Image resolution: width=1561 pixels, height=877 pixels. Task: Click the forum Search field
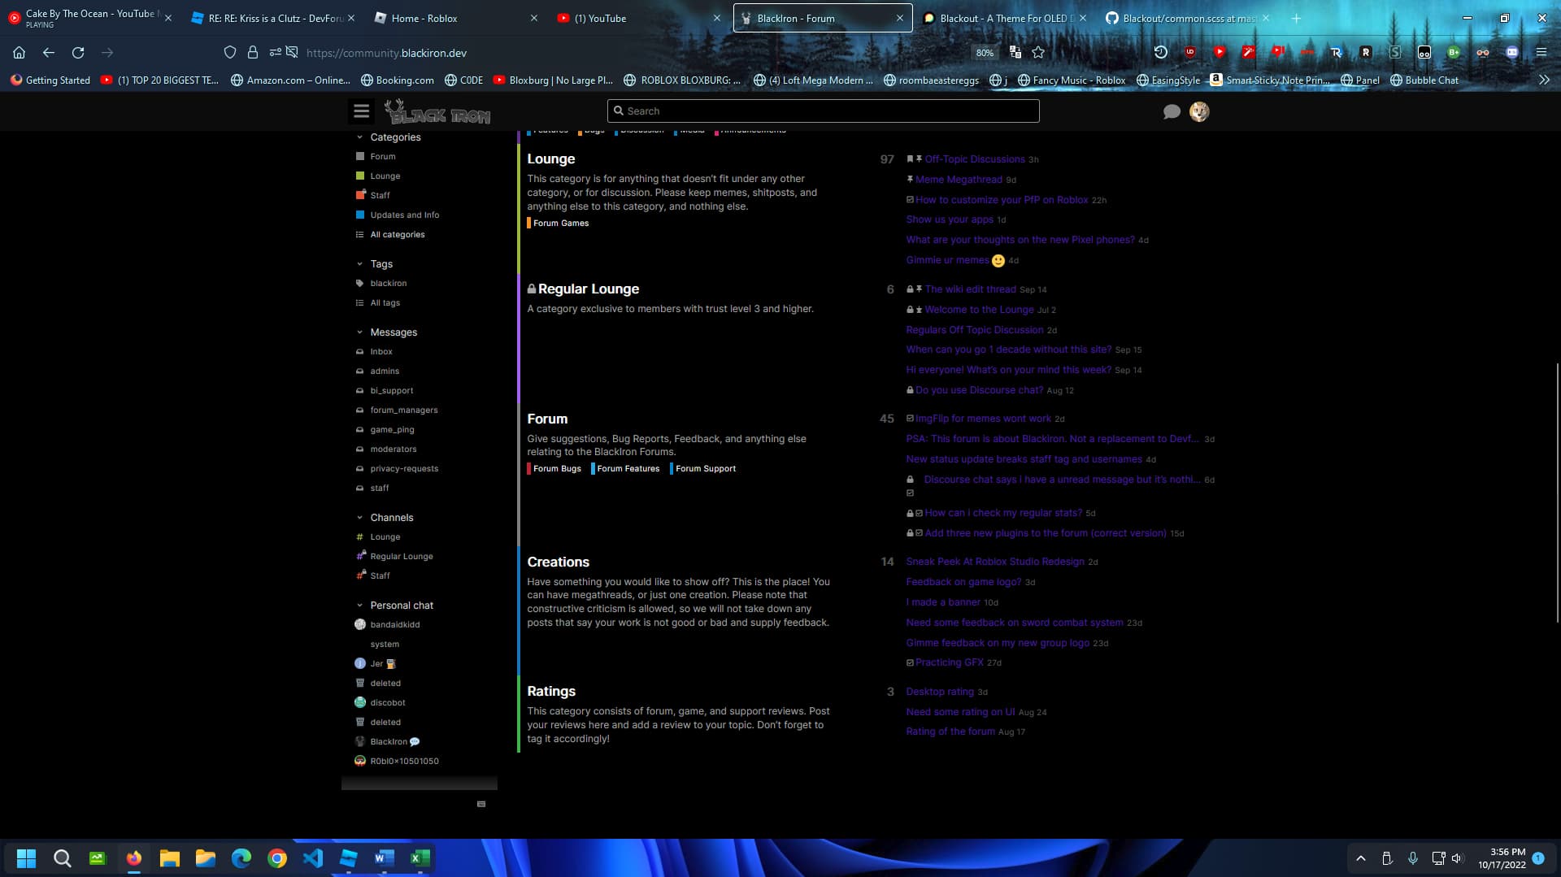[823, 111]
